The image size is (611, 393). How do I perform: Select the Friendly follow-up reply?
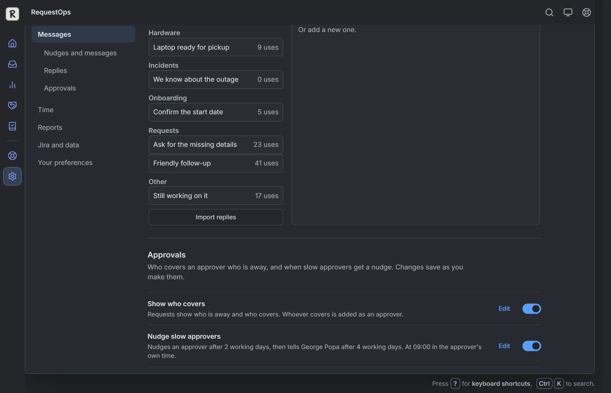[x=216, y=163]
